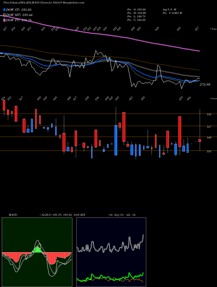
Task: Click the Avg V: 0 M value
Action: tap(169, 9)
